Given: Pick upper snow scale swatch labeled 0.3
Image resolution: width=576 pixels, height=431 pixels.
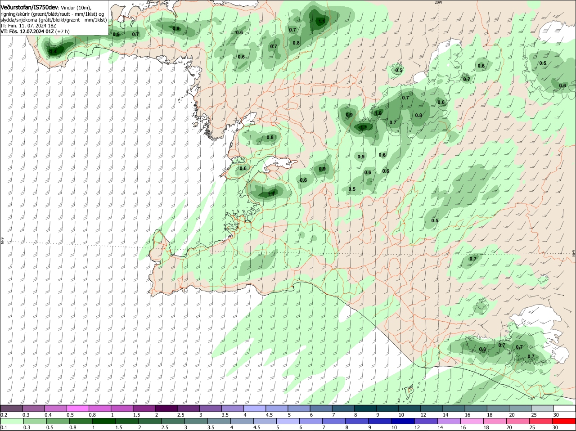Looking at the screenshot, I should click(x=33, y=408).
